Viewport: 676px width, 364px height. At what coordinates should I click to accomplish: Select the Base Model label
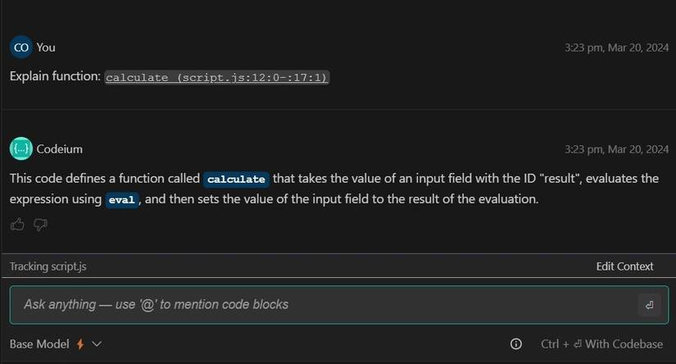[x=39, y=344]
